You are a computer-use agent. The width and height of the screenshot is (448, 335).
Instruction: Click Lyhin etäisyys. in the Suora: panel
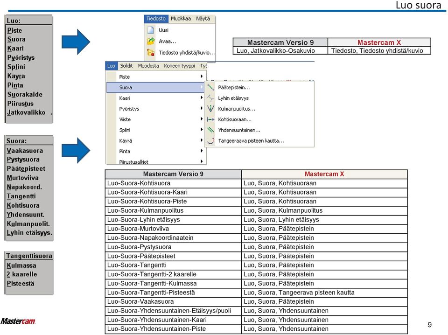(29, 233)
